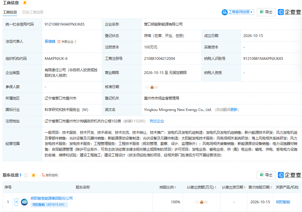Click the info icon next to 股东信息 1
302x212 pixels.
26,175
